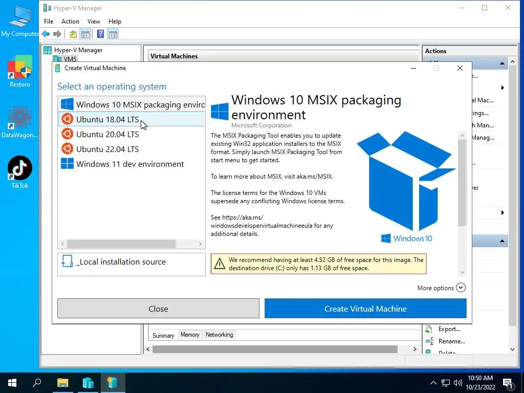Screen dimensions: 524x393
Task: Click the details pane left scroll arrow
Action: 148,349
